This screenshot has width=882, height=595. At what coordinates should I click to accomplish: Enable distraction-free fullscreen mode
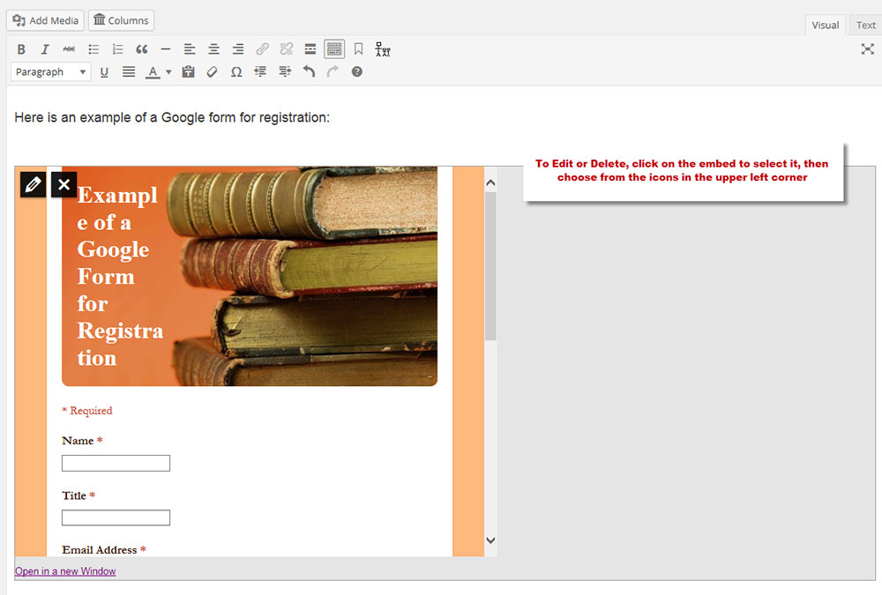(x=867, y=49)
